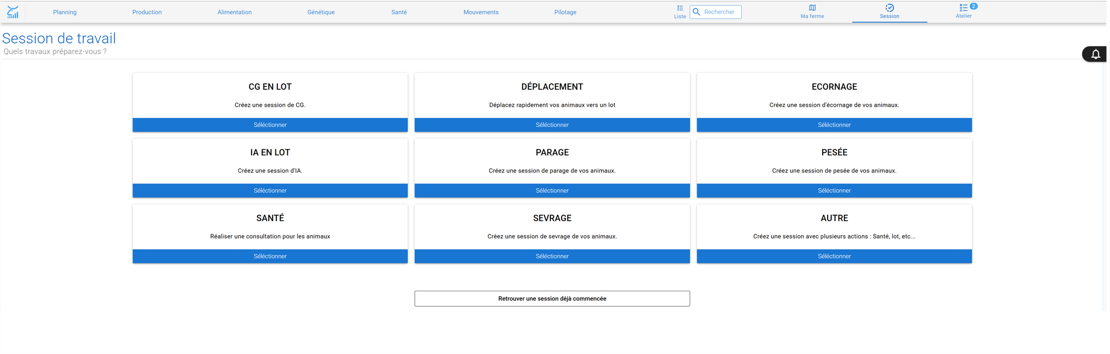The height and width of the screenshot is (354, 1110).
Task: Select the SANTÉ session card
Action: 270,256
